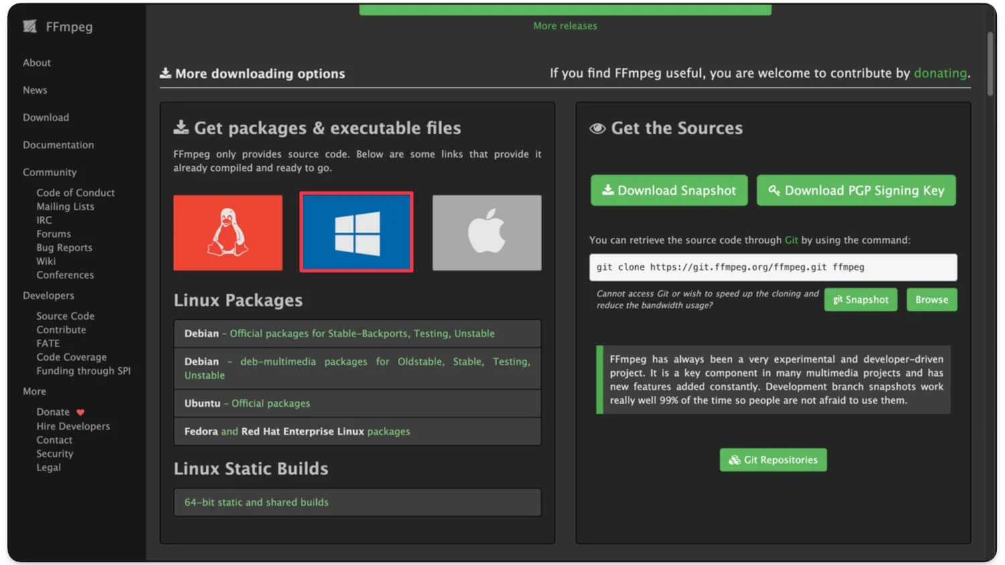Select the Windows logo tile
Viewport: 1005px width, 565px height.
(x=356, y=233)
